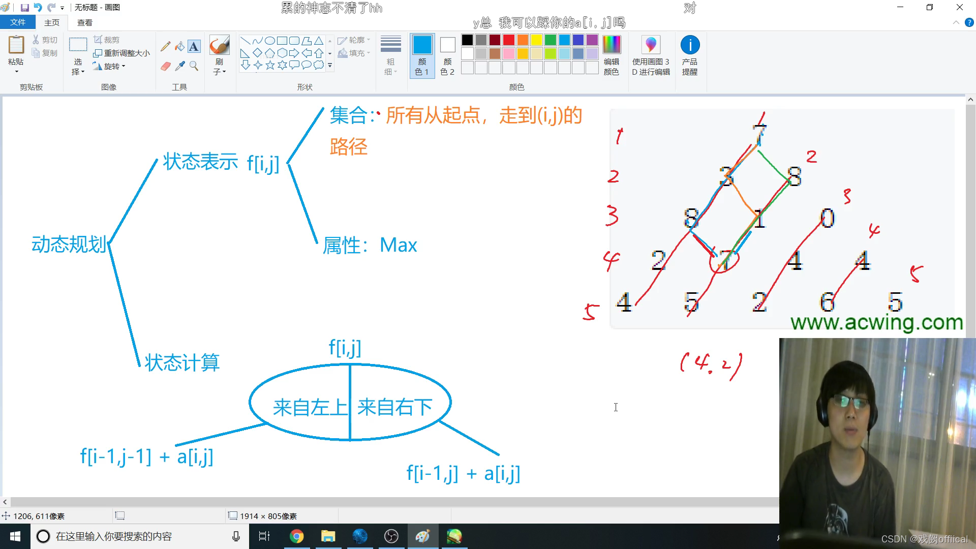Pick the Color picker eyedropper tool
The height and width of the screenshot is (549, 976).
179,66
